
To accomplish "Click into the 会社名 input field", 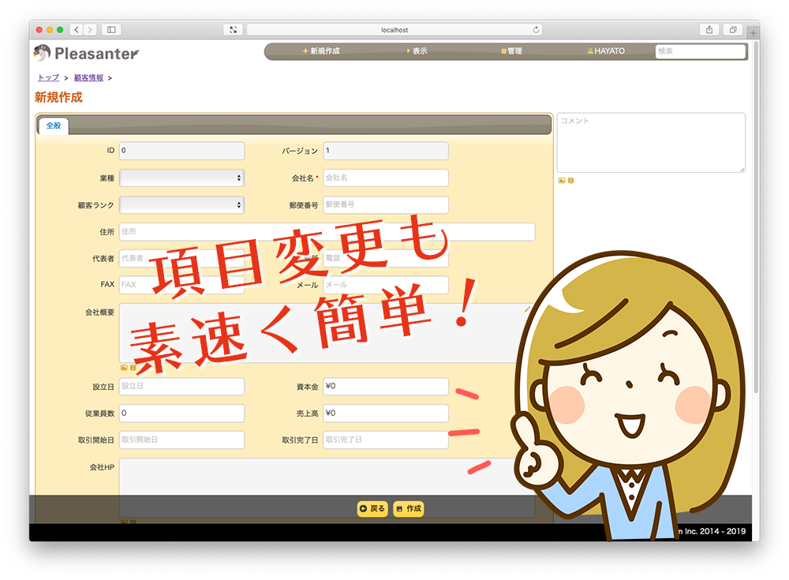I will [x=385, y=178].
